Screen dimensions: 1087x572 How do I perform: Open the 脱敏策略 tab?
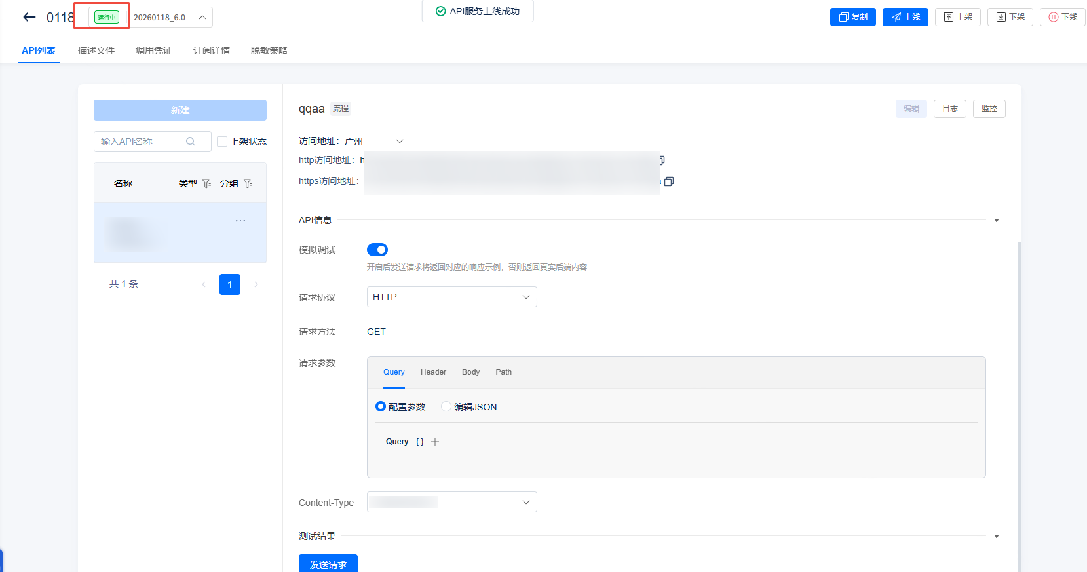[269, 50]
